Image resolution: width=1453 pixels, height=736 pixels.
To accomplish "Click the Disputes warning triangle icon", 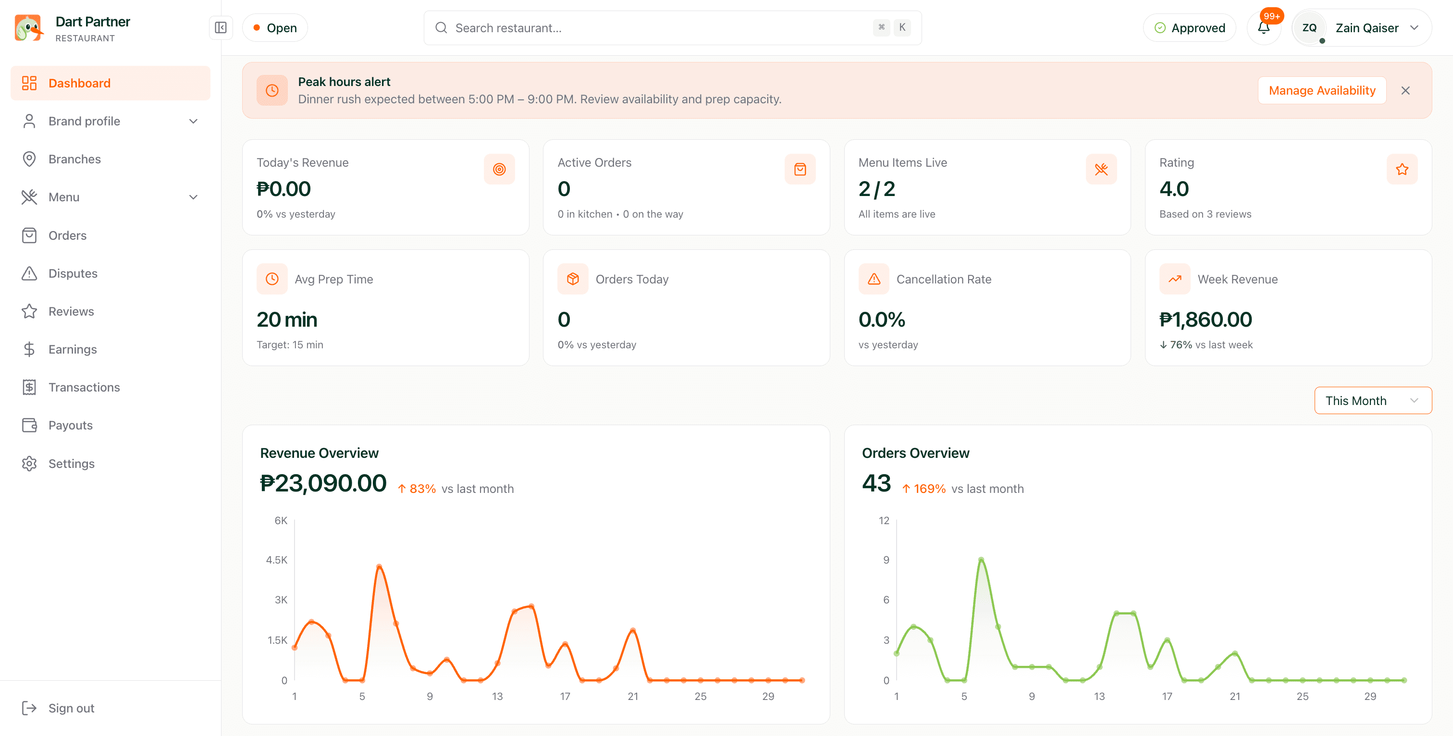I will (x=29, y=273).
